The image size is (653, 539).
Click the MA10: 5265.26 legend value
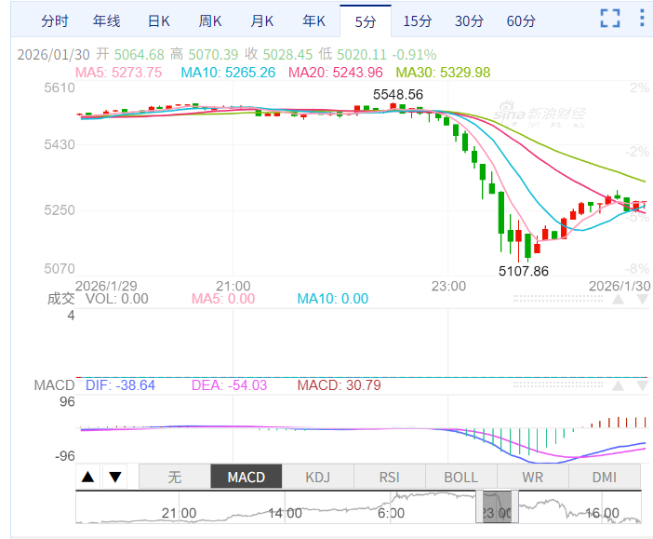[228, 73]
